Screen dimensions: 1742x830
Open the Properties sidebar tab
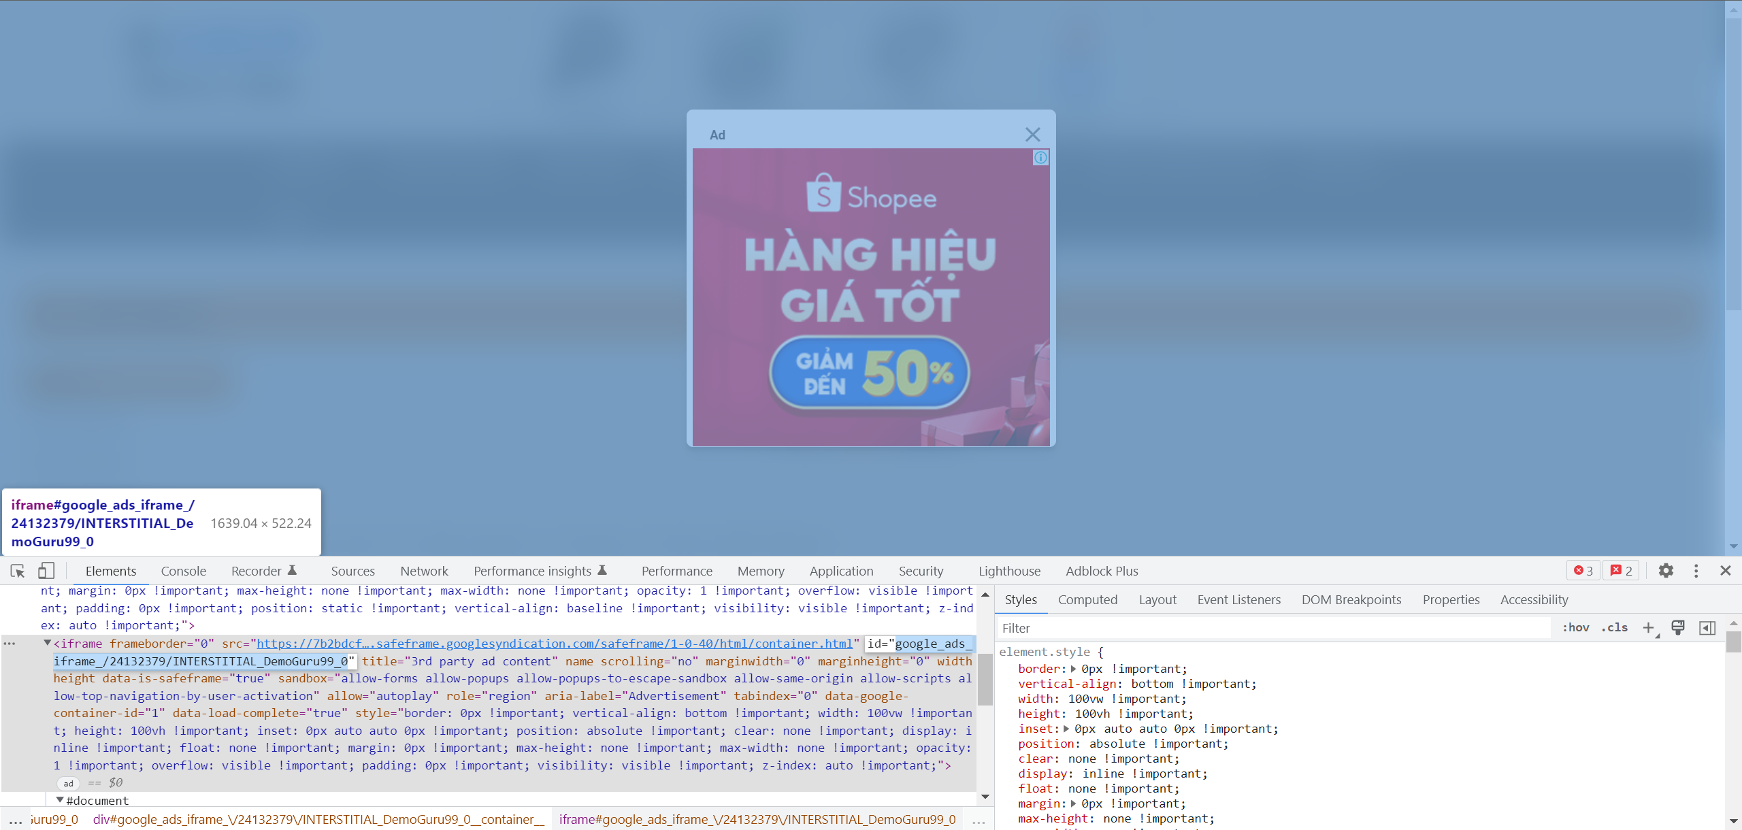(x=1451, y=599)
